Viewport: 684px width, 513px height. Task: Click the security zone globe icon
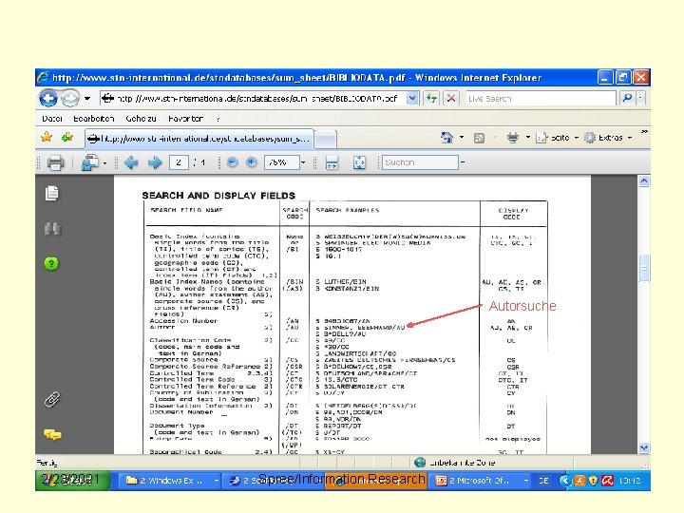click(420, 462)
